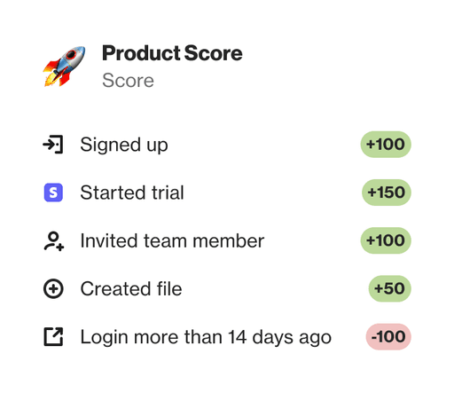Click the +100 badge for Invited team member
This screenshot has height=393, width=454.
tap(386, 240)
